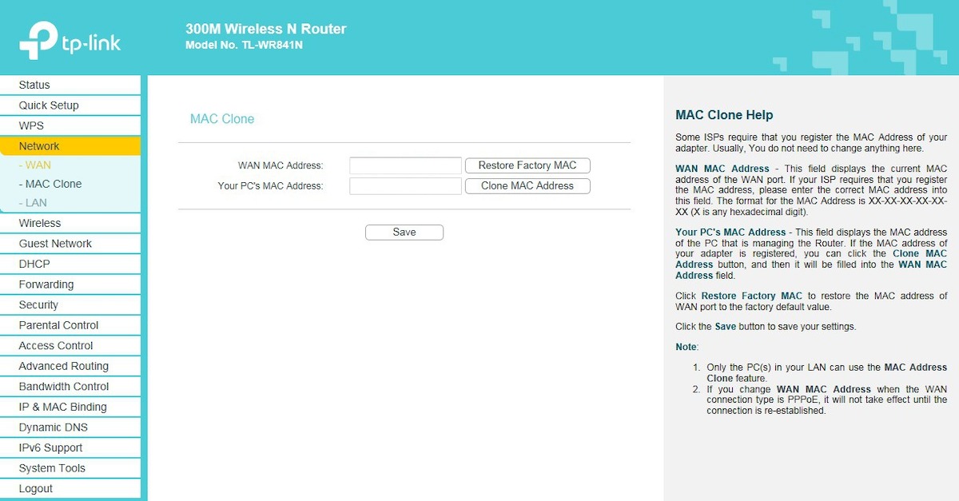
Task: Open Parental Control settings
Action: point(58,324)
